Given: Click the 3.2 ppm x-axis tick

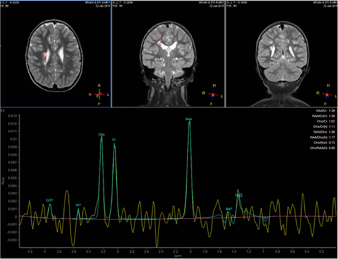Looking at the screenshot, I should pyautogui.click(x=103, y=252).
